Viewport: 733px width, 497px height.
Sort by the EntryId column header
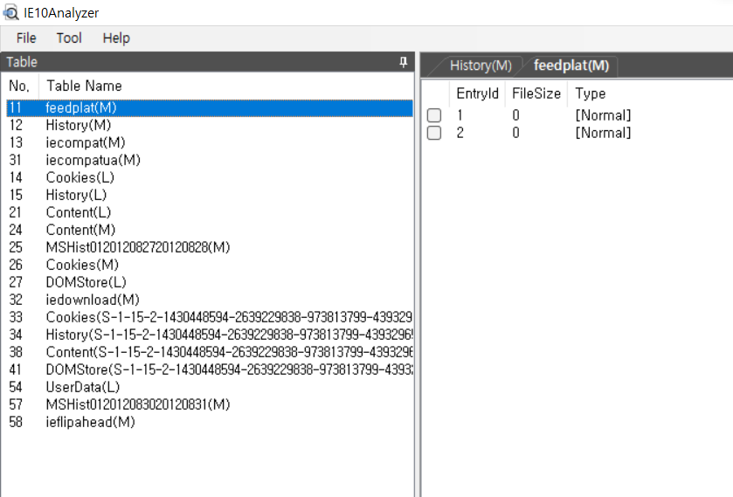point(477,93)
